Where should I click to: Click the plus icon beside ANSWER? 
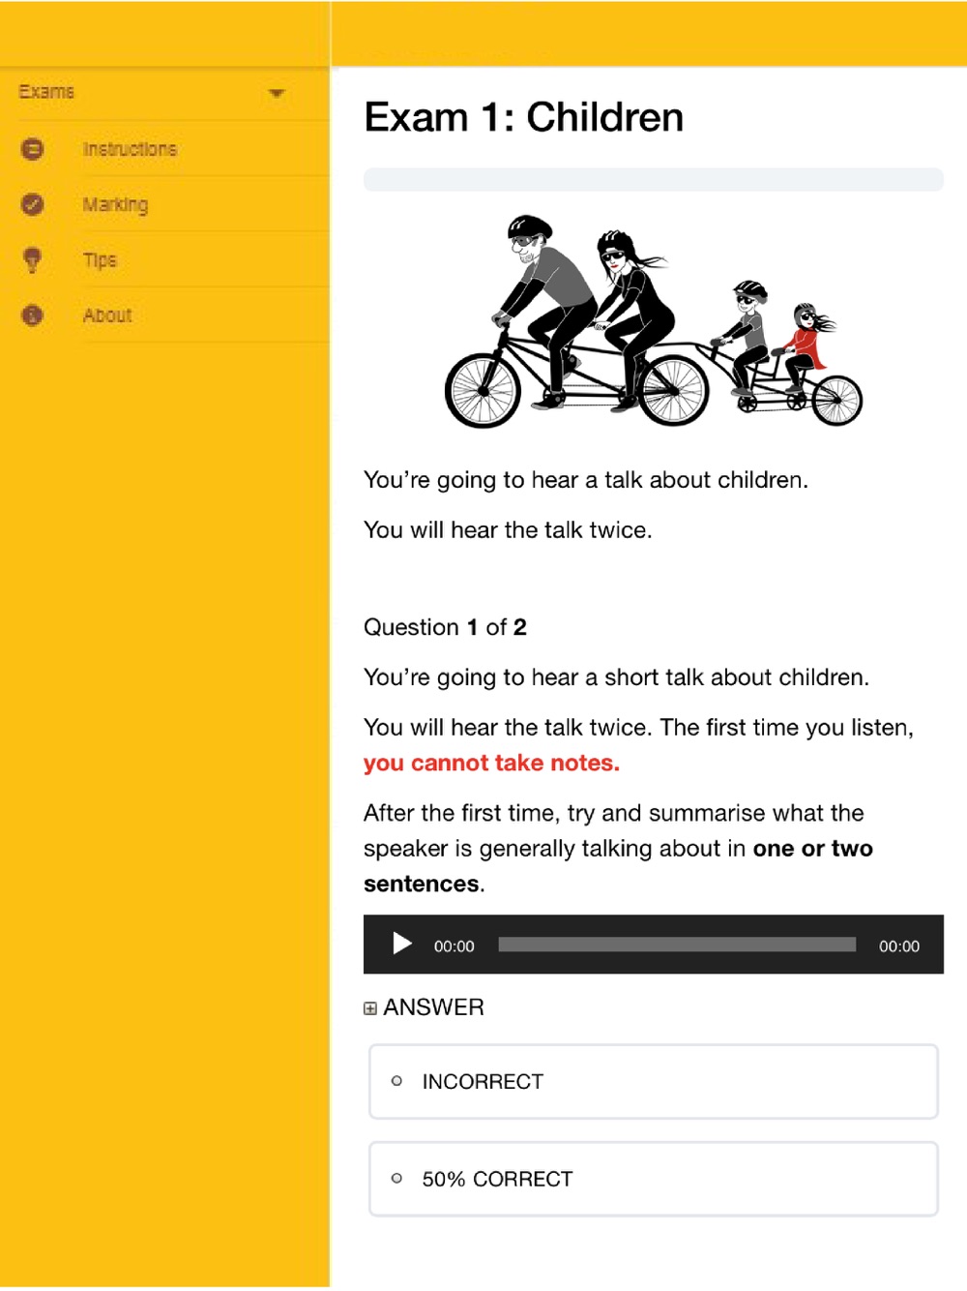(x=370, y=1008)
